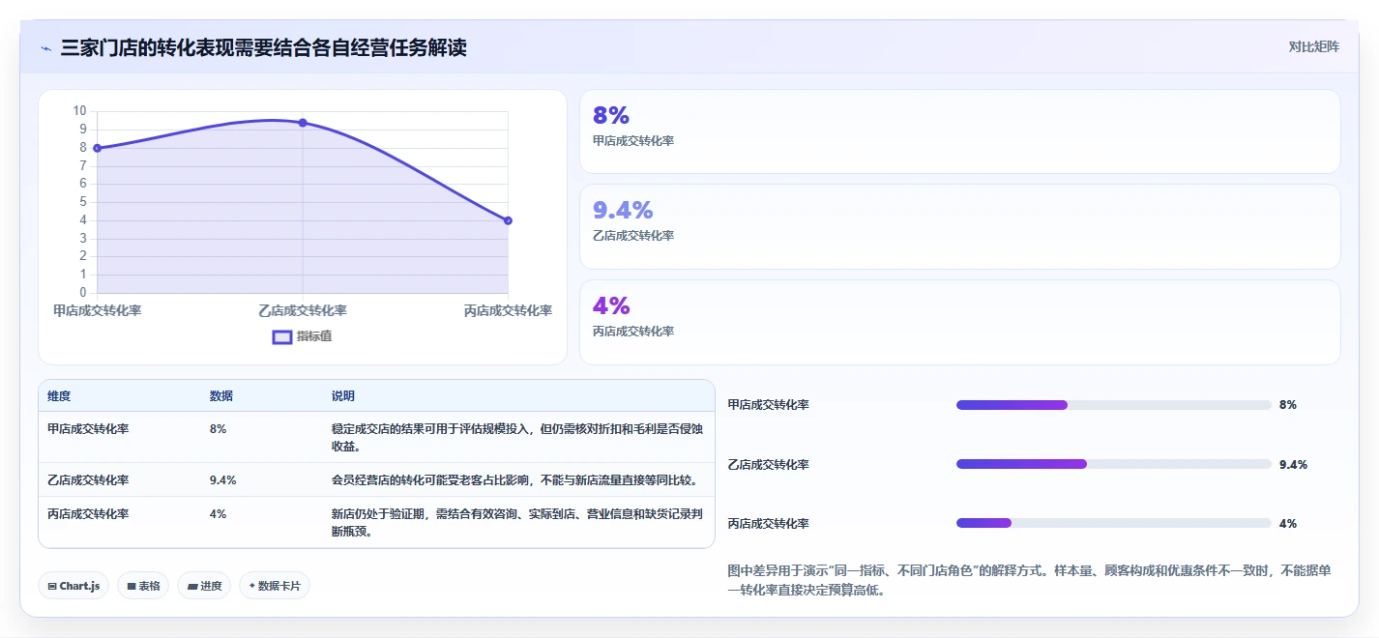Click the 8% value beside 甲店 progress bar
The height and width of the screenshot is (638, 1379).
pyautogui.click(x=1287, y=405)
